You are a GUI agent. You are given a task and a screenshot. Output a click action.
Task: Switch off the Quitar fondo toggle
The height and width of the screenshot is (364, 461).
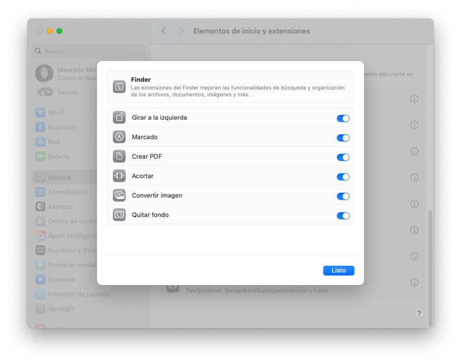tap(343, 215)
